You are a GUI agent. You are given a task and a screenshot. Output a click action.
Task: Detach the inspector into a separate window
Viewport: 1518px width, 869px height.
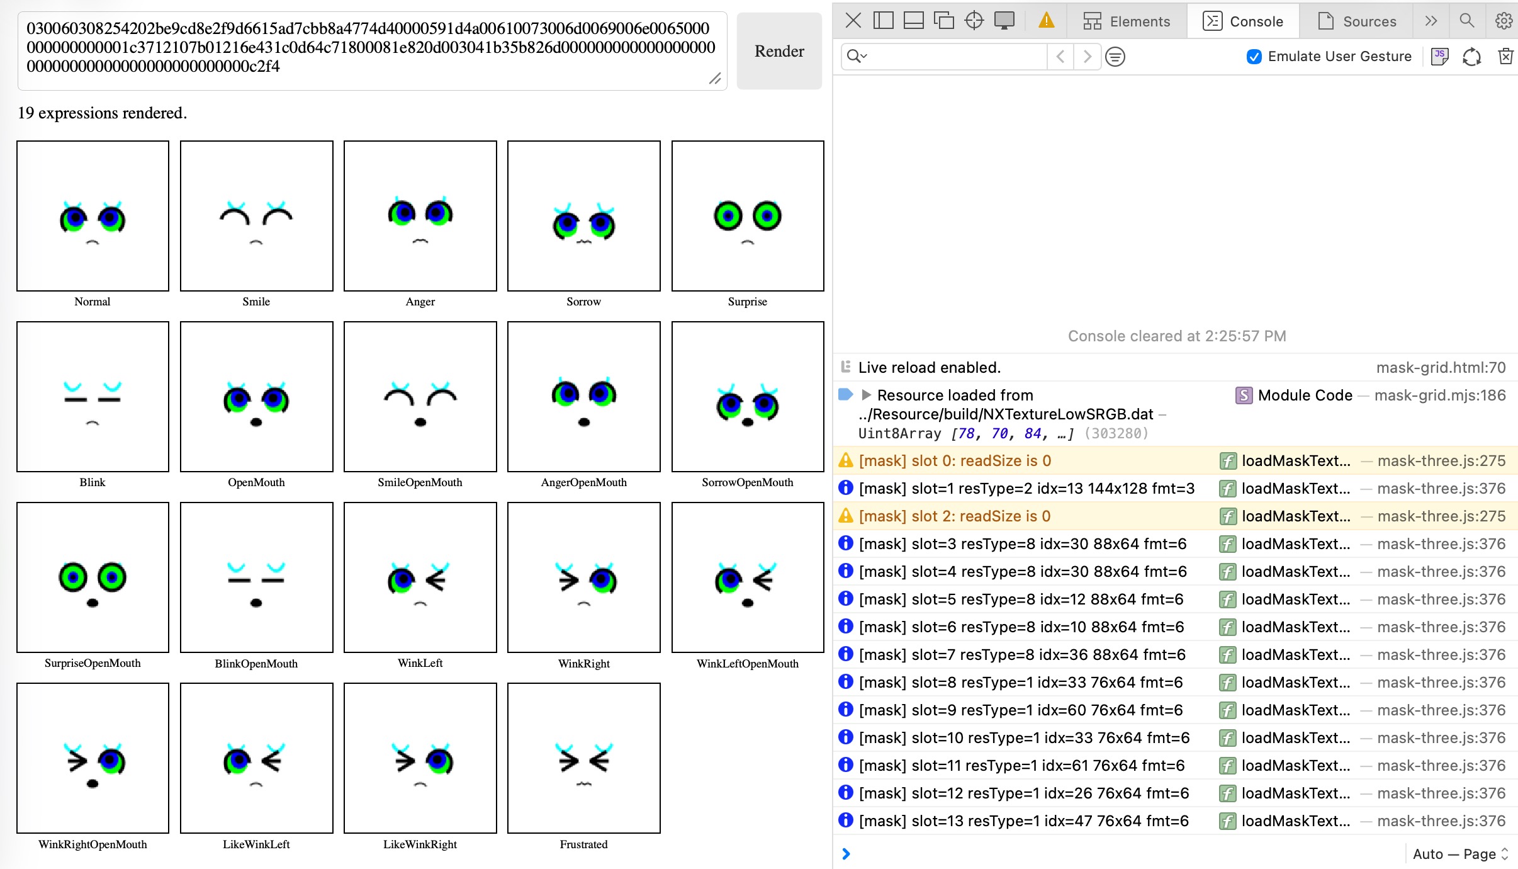point(943,21)
